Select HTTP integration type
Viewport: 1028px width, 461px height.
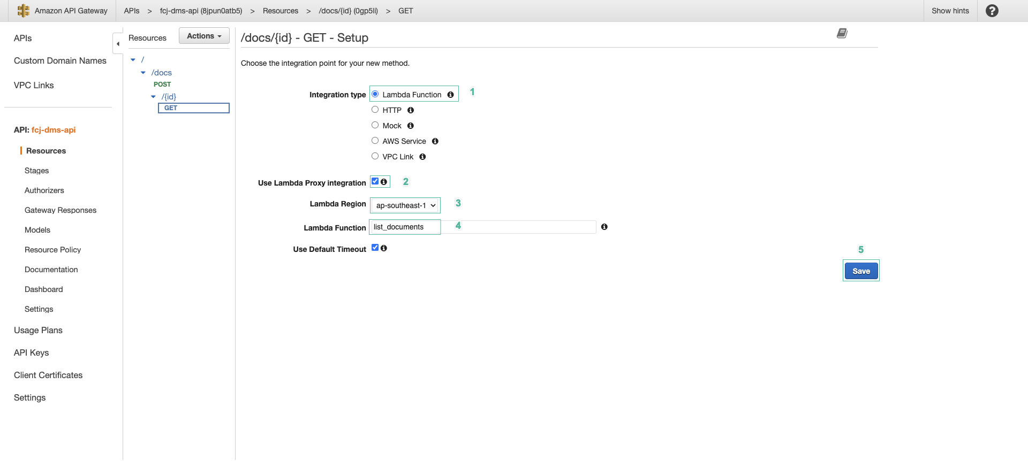pos(375,110)
